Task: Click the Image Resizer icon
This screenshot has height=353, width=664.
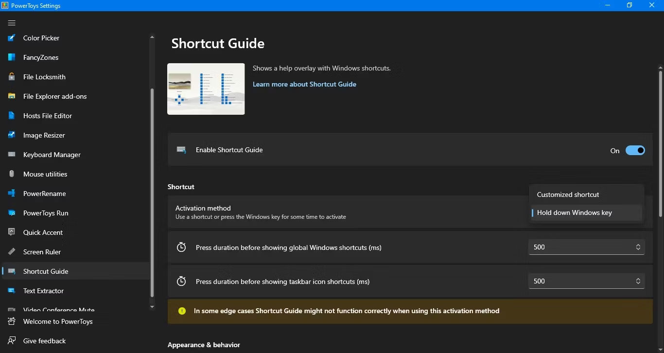Action: pos(12,135)
